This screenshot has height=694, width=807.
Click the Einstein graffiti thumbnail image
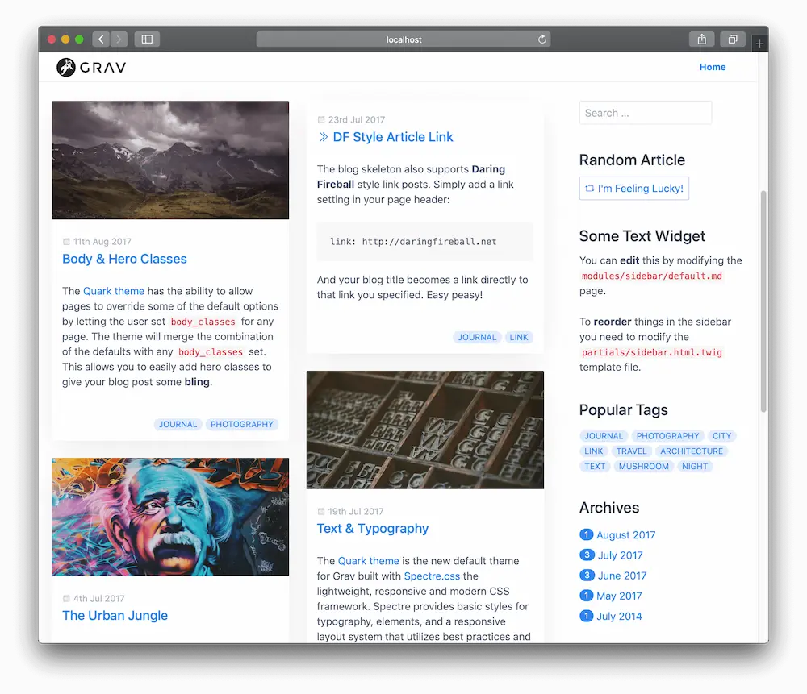coord(170,517)
